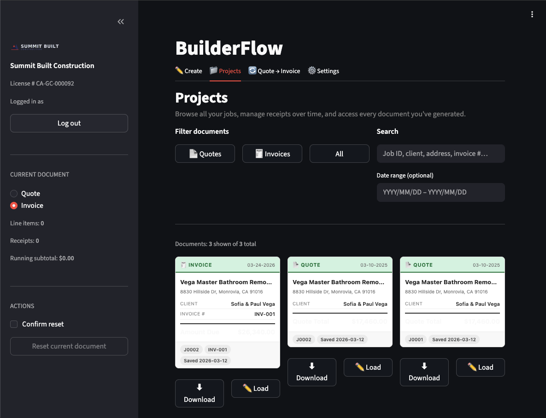
Task: Select the Quote radio button
Action: click(14, 193)
